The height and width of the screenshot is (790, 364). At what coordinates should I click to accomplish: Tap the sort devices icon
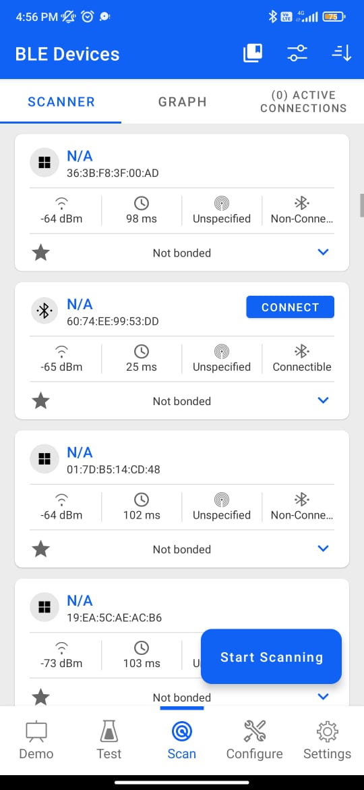pyautogui.click(x=341, y=53)
